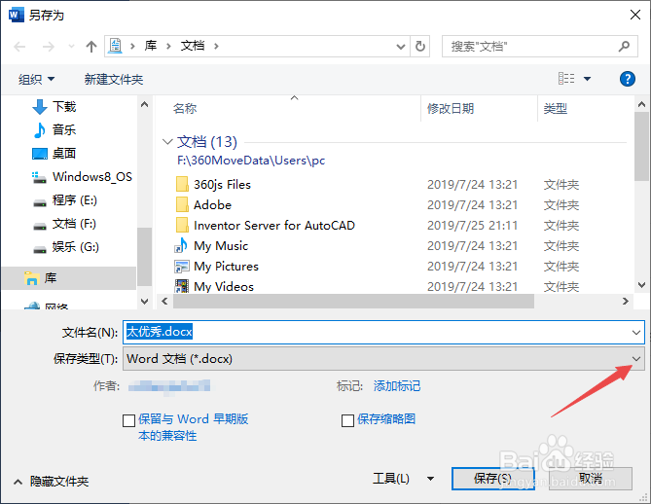Viewport: 651px width, 504px height.
Task: Click the search magnifier icon
Action: 624,46
